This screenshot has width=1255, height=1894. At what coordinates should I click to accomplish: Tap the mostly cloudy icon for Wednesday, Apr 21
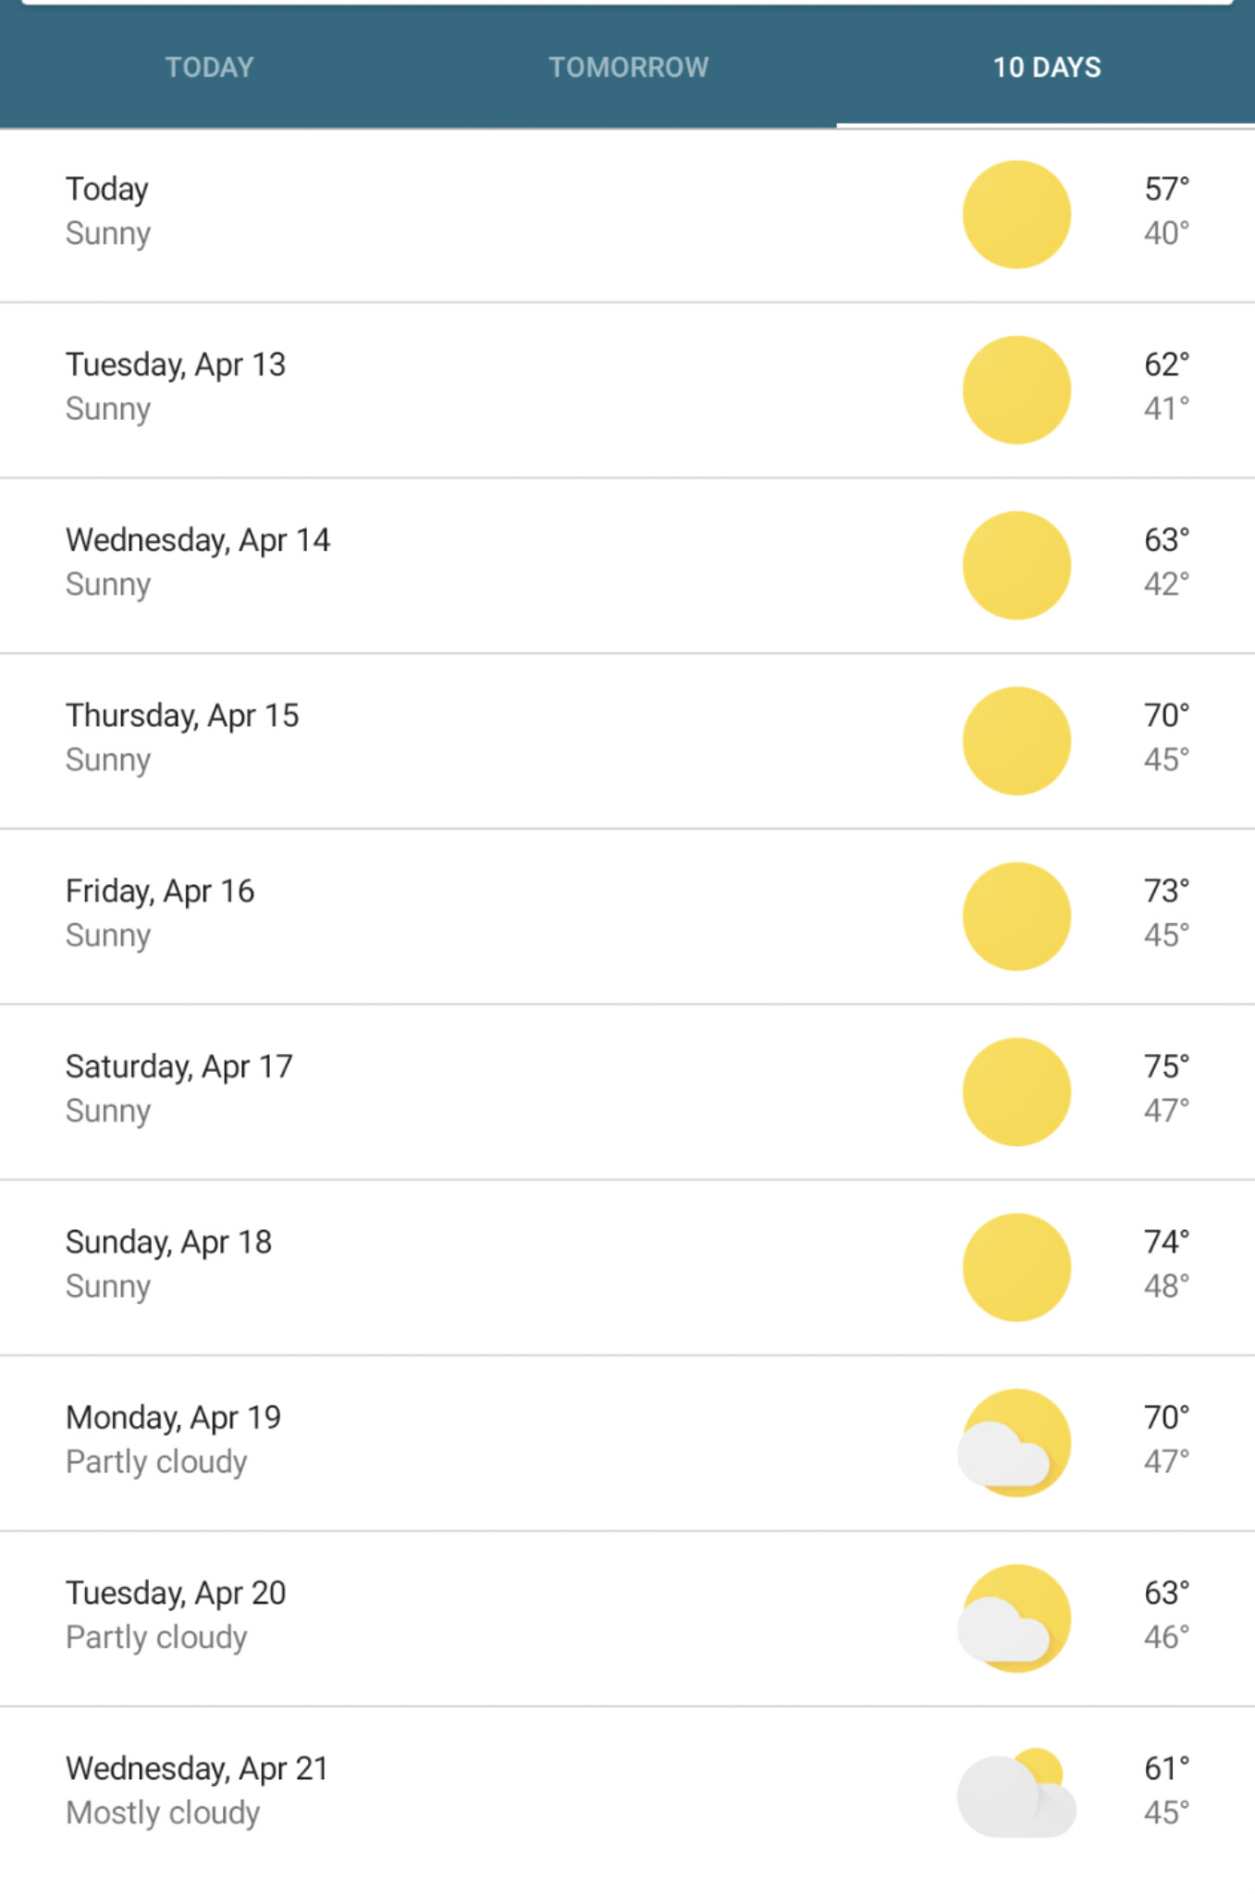1016,1792
